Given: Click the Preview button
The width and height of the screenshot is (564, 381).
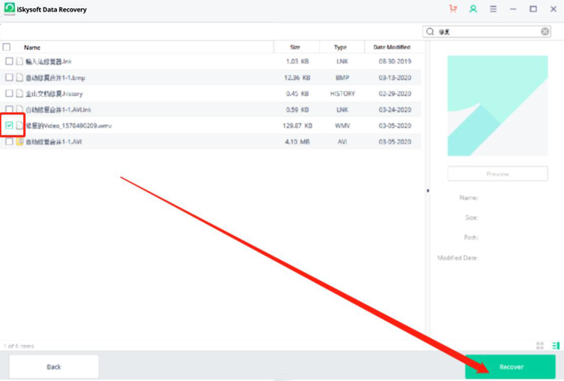Looking at the screenshot, I should 497,174.
